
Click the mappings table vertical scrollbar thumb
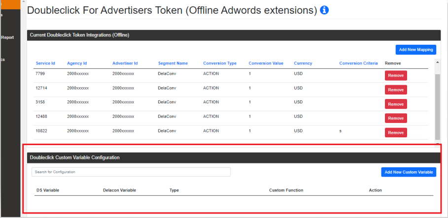point(438,107)
